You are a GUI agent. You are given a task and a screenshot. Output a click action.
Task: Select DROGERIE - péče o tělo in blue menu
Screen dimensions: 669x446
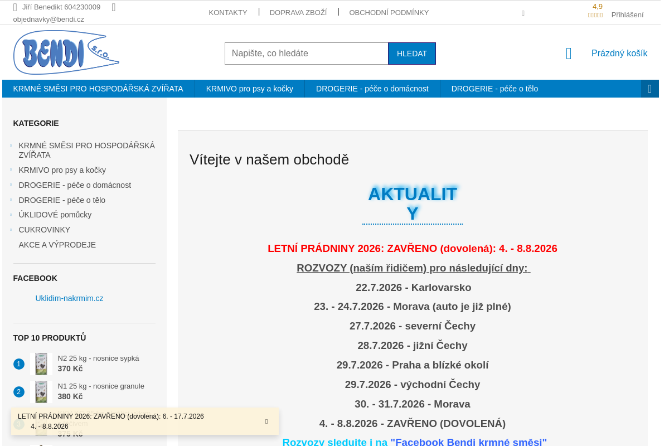495,89
